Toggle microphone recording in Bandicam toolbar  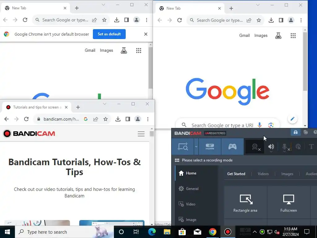click(285, 147)
